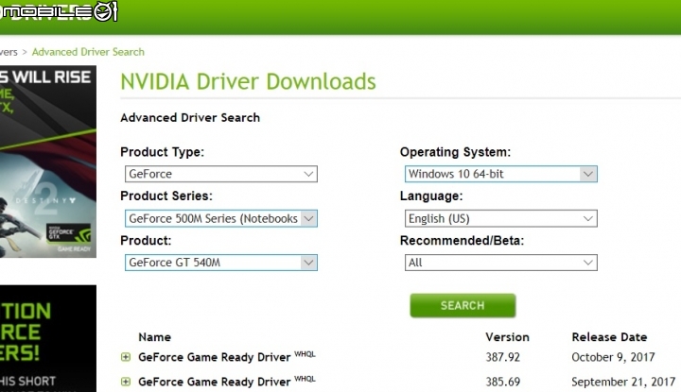Open the Product dropdown showing GeForce GT 540M
The image size is (681, 392).
pyautogui.click(x=221, y=263)
